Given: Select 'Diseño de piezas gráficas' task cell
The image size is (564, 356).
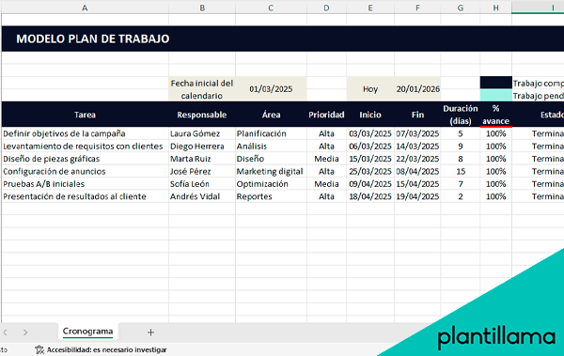Looking at the screenshot, I should pos(85,159).
